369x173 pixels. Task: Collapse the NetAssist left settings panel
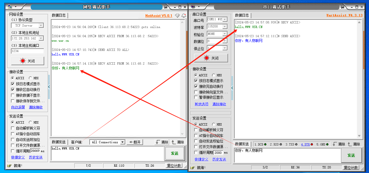[49, 86]
